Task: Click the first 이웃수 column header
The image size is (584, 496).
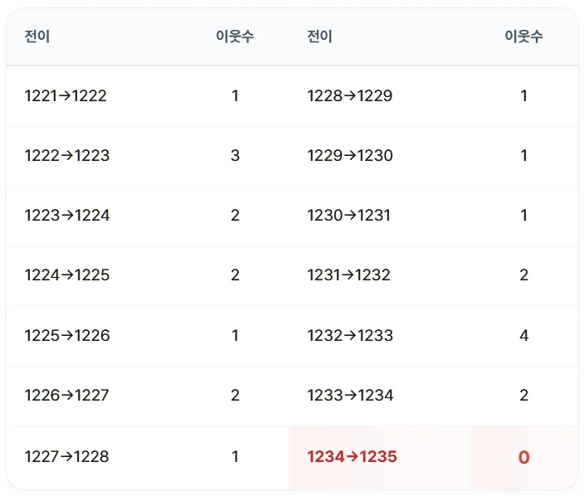Action: 235,36
